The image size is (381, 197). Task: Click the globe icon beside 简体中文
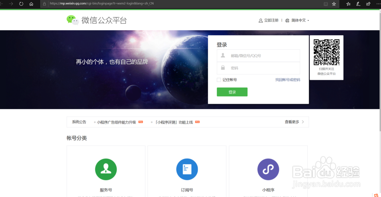click(x=287, y=21)
